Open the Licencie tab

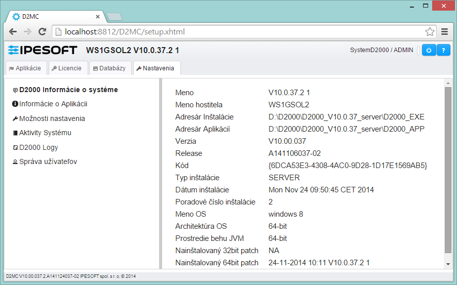(66, 68)
